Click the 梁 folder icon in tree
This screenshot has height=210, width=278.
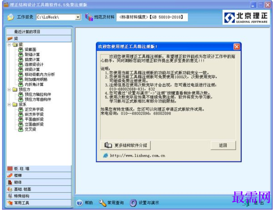[15, 45]
